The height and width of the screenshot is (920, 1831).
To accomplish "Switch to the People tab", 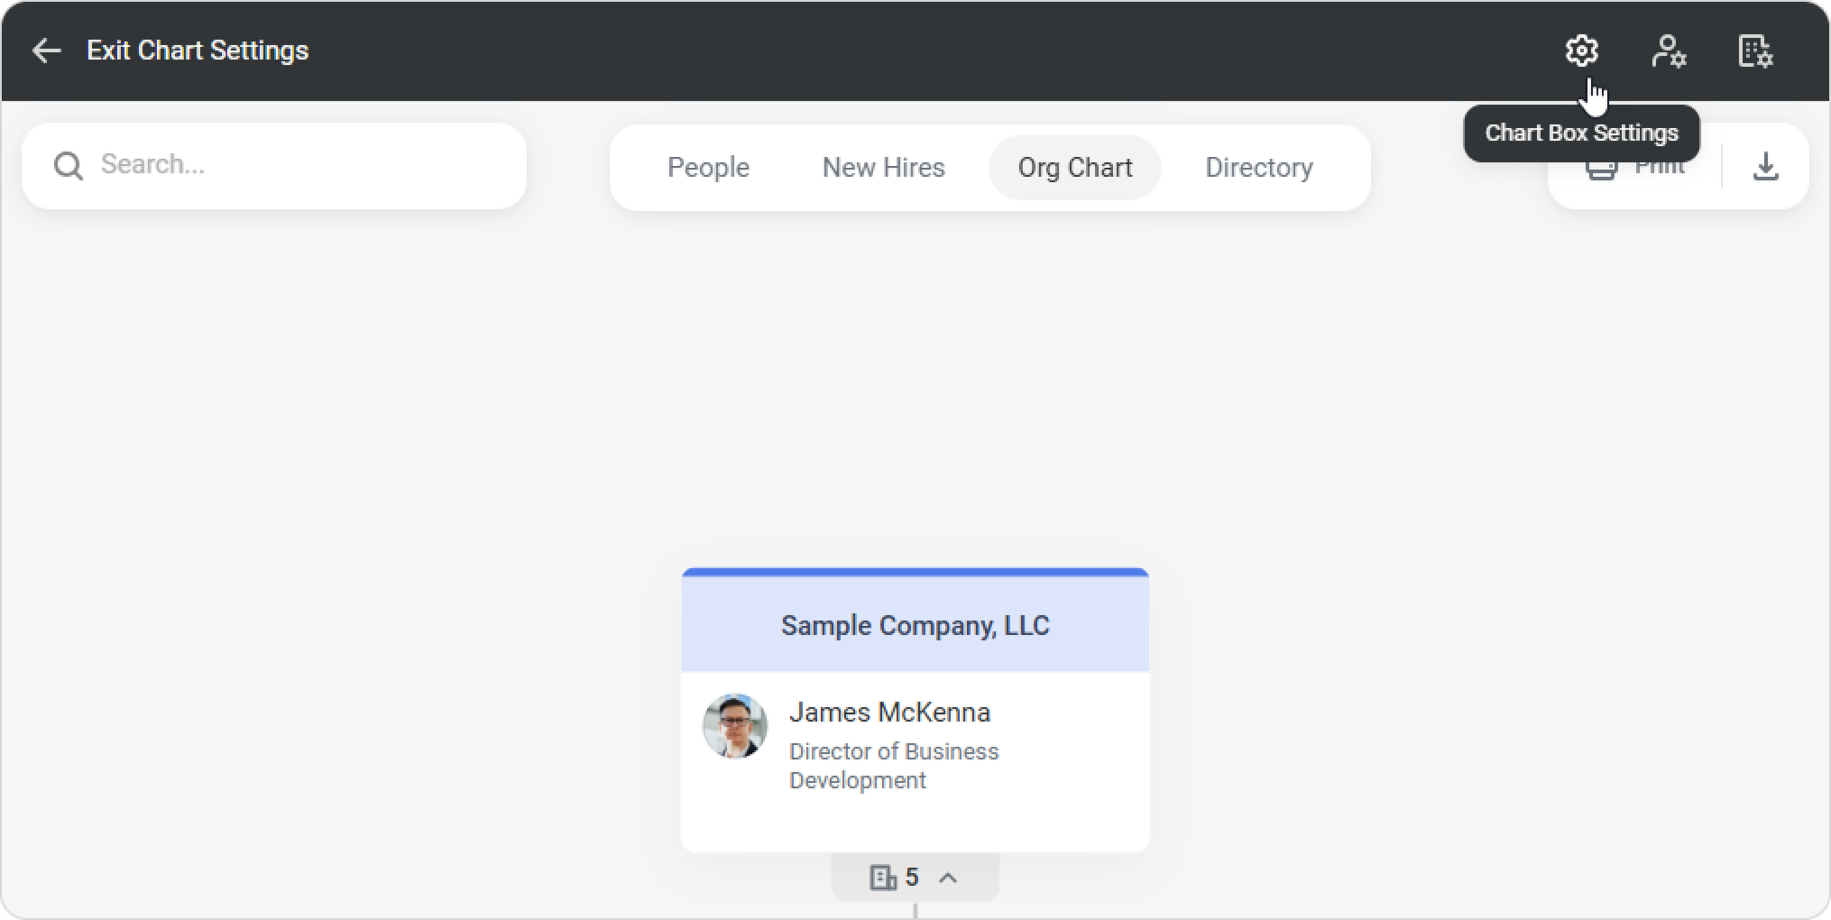I will click(x=708, y=168).
